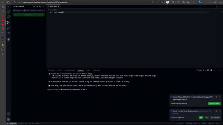
Task: Open terminal panel more actions ellipsis
Action: [214, 70]
